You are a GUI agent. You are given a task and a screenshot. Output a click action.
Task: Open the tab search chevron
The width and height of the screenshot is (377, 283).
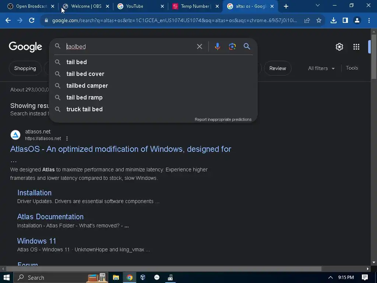click(x=318, y=5)
